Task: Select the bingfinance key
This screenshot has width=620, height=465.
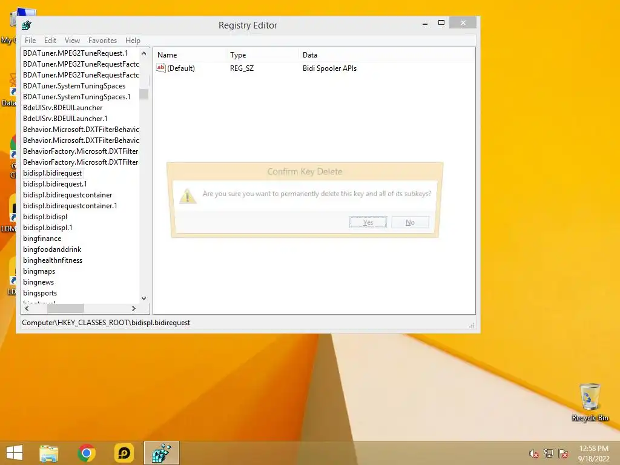Action: (x=42, y=239)
